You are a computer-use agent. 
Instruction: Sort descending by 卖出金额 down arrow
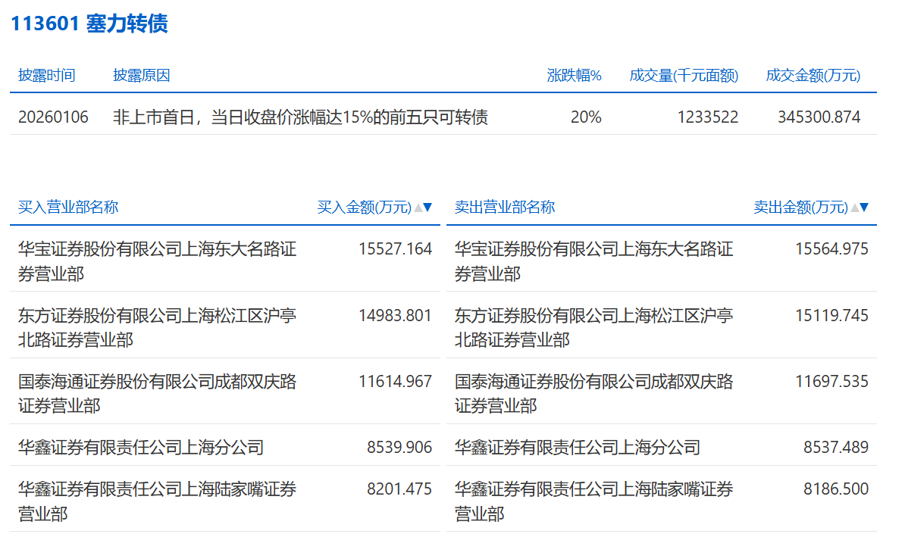click(864, 208)
